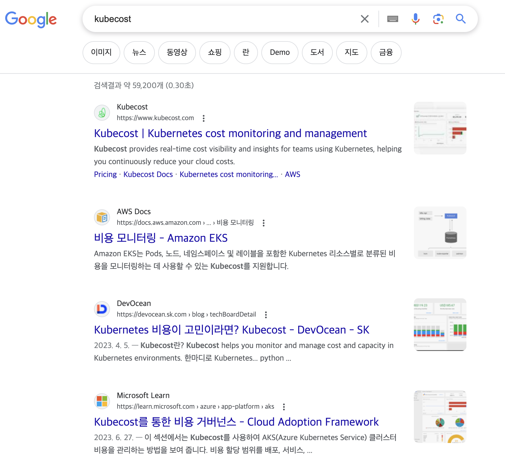
Task: Click the Microsoft Learn dashboard thumbnail
Action: pos(440,417)
